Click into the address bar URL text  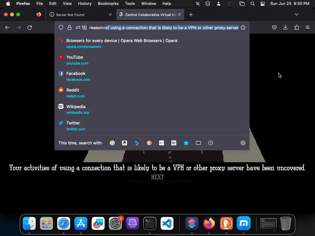[x=164, y=27]
